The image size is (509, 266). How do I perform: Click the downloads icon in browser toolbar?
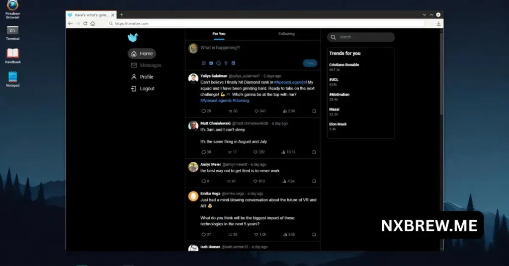(439, 23)
